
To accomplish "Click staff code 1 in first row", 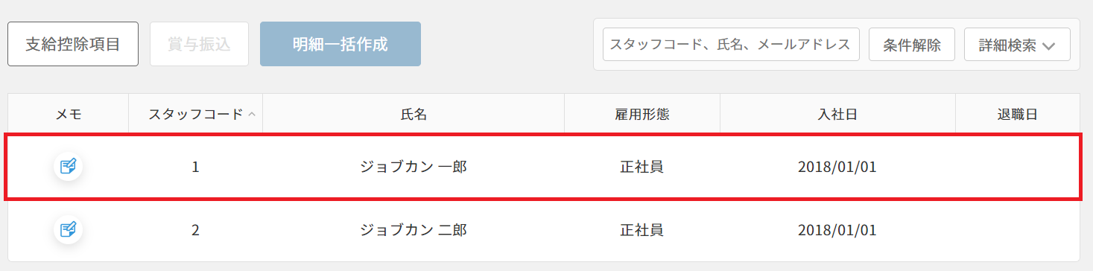I will (195, 167).
